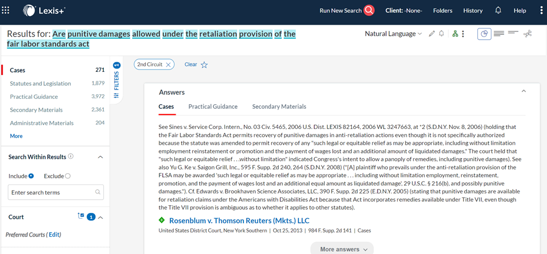This screenshot has height=254, width=547.
Task: Click the Lexis+ logo
Action: click(x=44, y=11)
